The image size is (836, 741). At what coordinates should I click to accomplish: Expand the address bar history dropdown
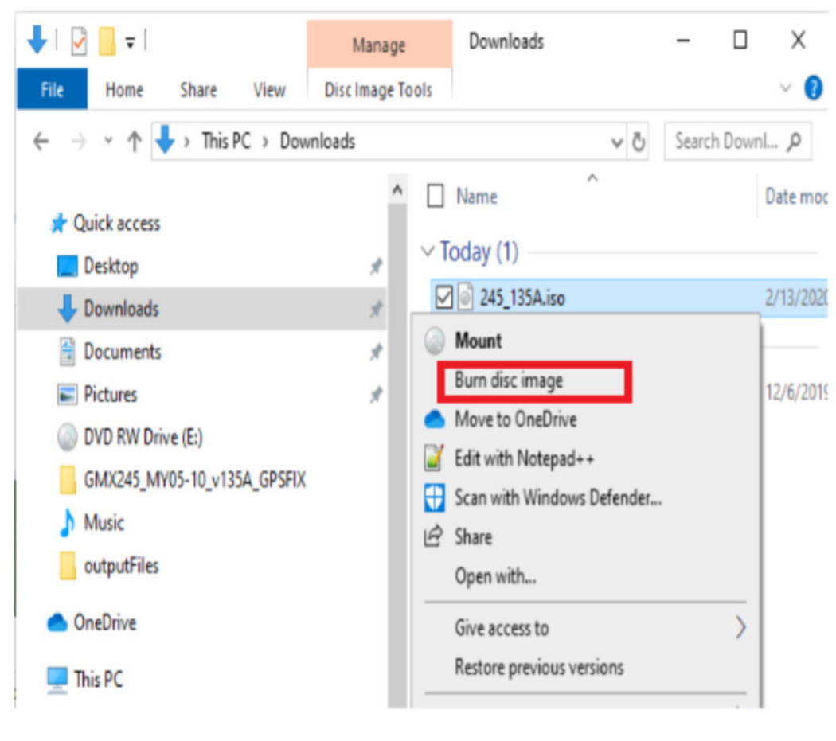click(616, 142)
